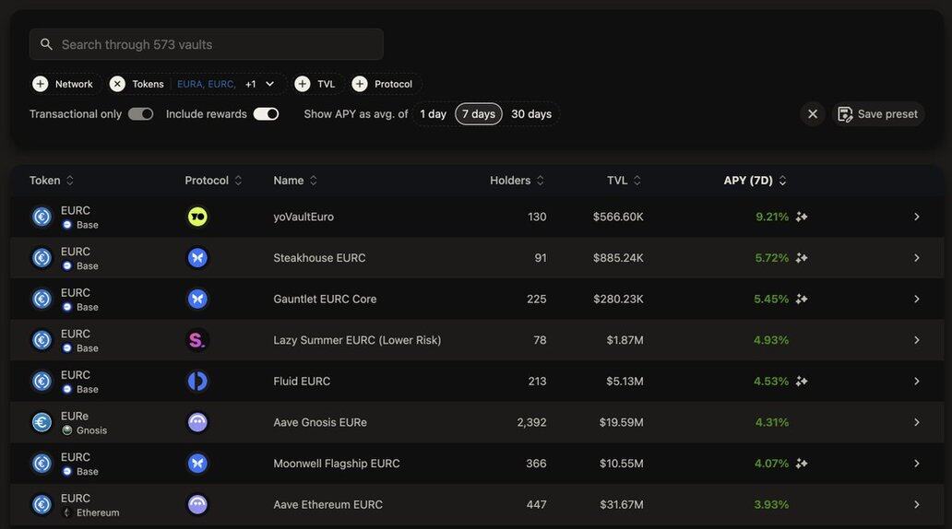The width and height of the screenshot is (952, 529).
Task: Toggle the Transactional only switch
Action: pyautogui.click(x=140, y=114)
